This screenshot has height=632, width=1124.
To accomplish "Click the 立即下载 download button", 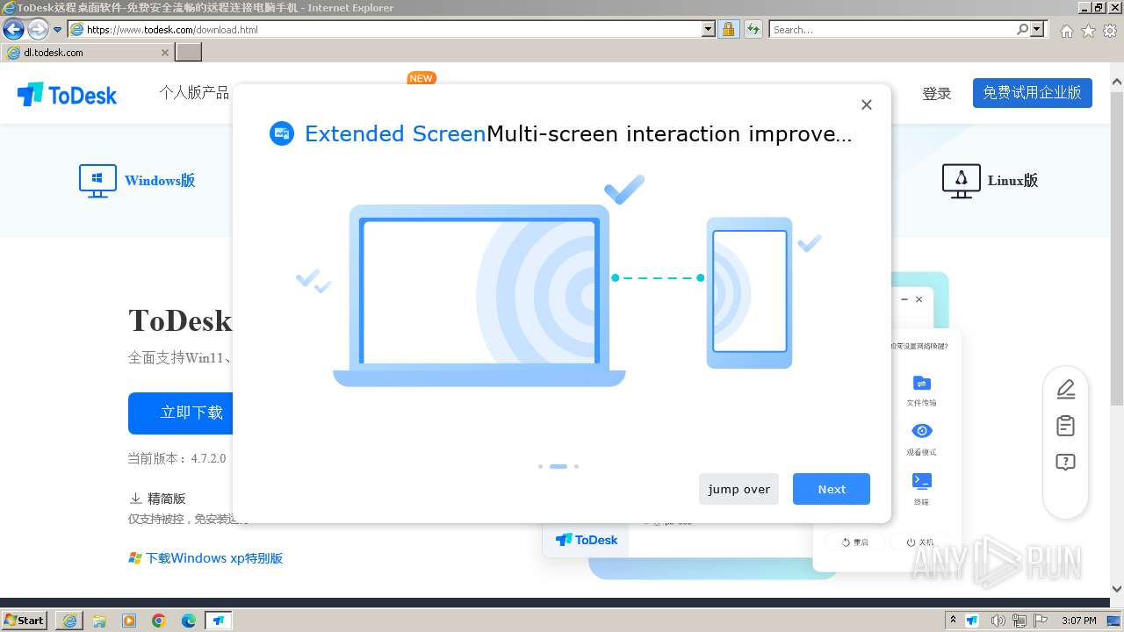I will pos(181,413).
